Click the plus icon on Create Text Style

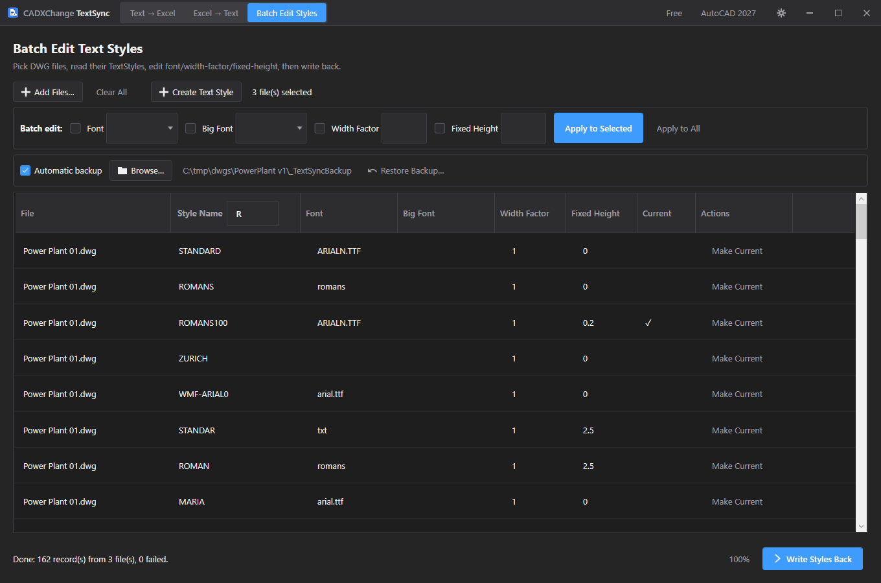pos(164,92)
